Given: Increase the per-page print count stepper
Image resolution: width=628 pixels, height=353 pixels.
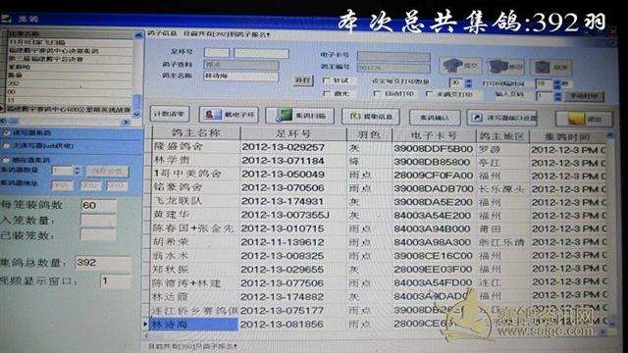Looking at the screenshot, I should (x=468, y=81).
